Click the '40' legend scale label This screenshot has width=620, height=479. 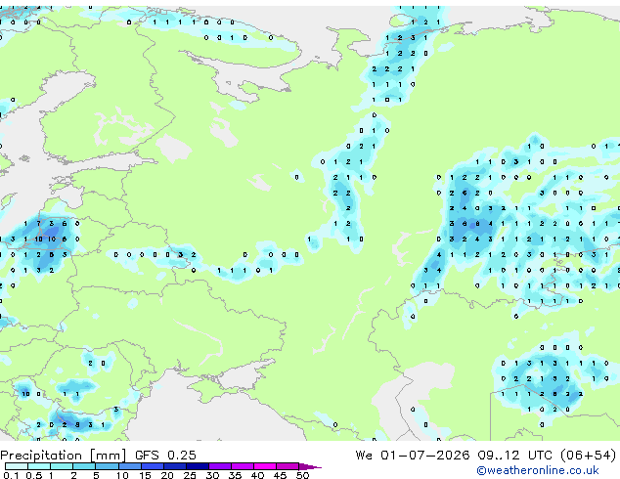(x=257, y=475)
